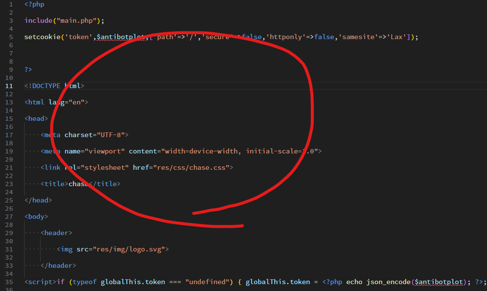Image resolution: width=487 pixels, height=291 pixels.
Task: Click the "res/css/chase.css" path string
Action: pyautogui.click(x=191, y=168)
